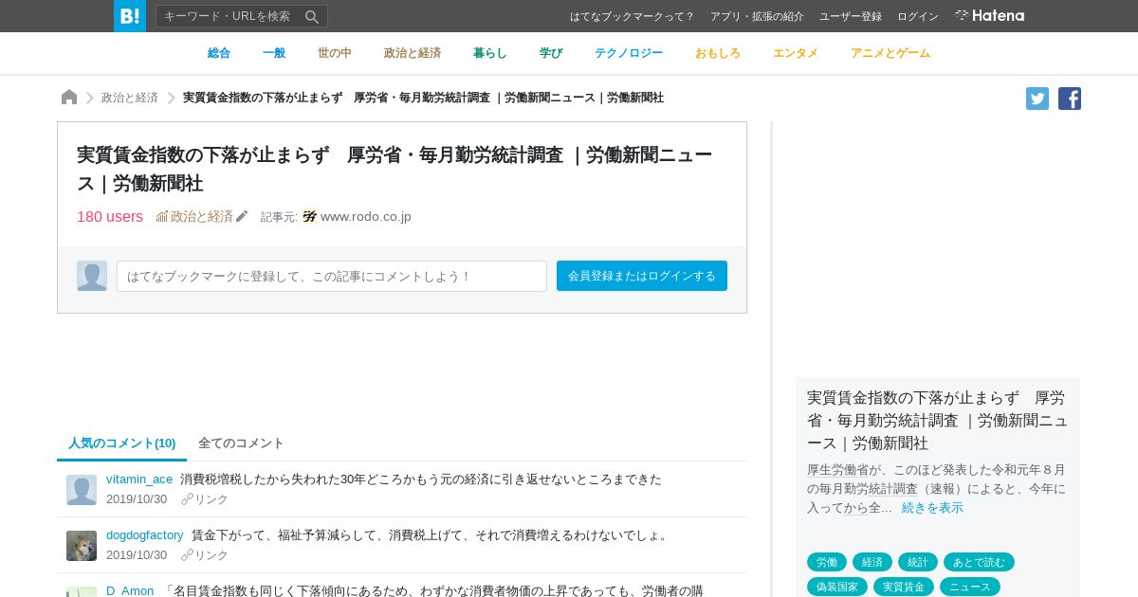Click リンク permalink on dogdogfactory comment

pyautogui.click(x=205, y=554)
